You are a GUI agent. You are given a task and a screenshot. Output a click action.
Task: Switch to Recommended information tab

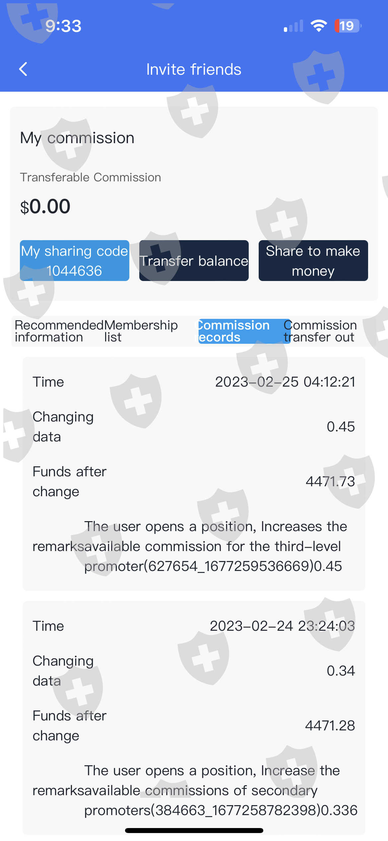[x=59, y=331]
